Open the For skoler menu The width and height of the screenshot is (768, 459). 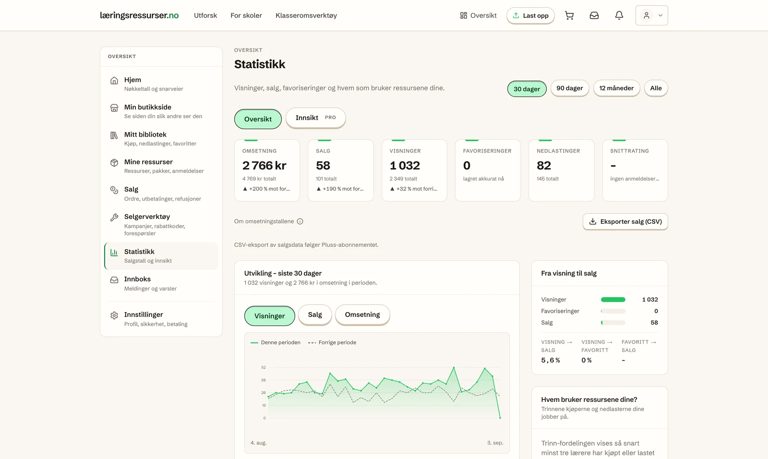[x=246, y=15]
